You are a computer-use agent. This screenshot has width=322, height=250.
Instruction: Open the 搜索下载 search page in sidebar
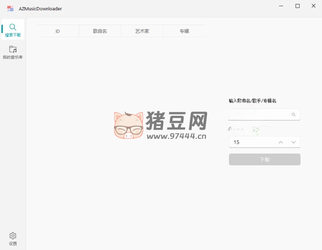coord(13,29)
